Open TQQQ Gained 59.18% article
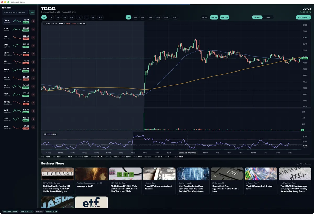Image resolution: width=314 pixels, height=214 pixels. pyautogui.click(x=125, y=181)
